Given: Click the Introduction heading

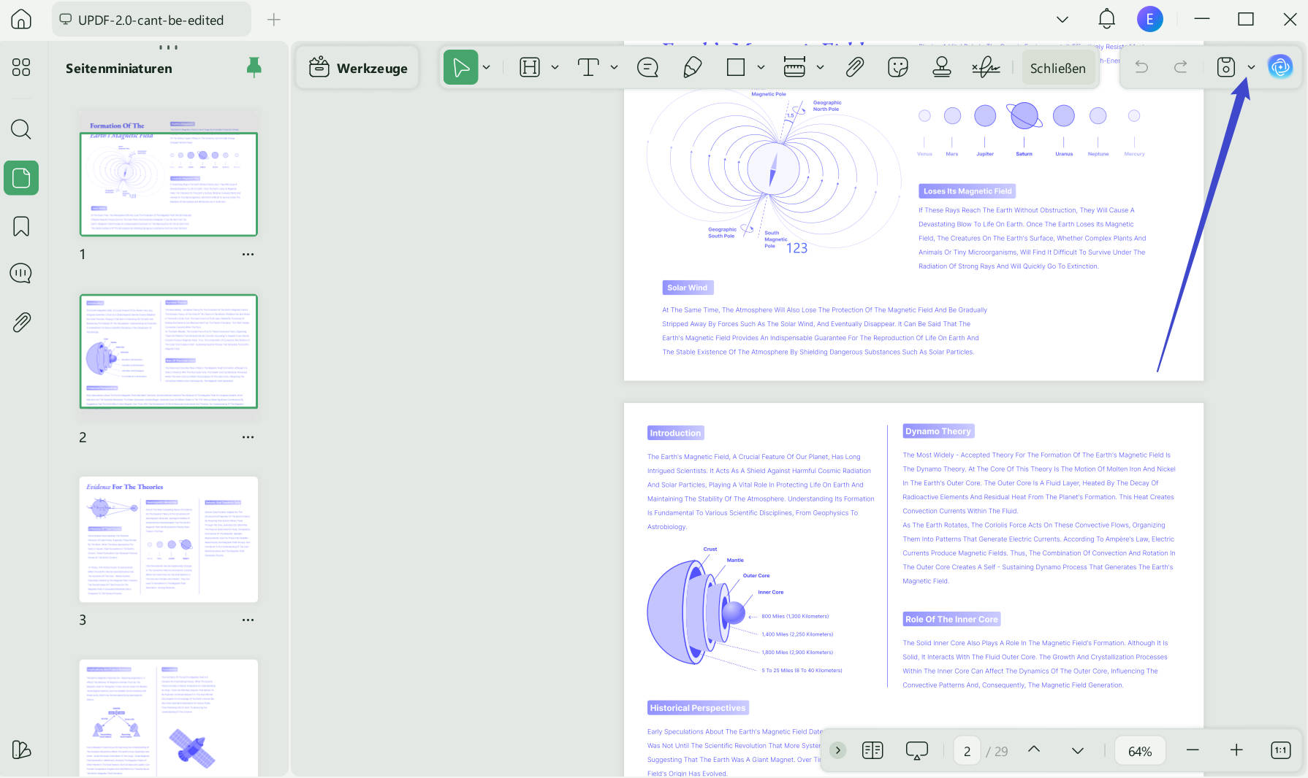Looking at the screenshot, I should click(675, 433).
